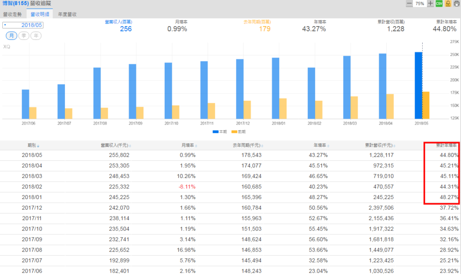Click the prior-year cell 178,543
The width and height of the screenshot is (461, 274).
251,155
